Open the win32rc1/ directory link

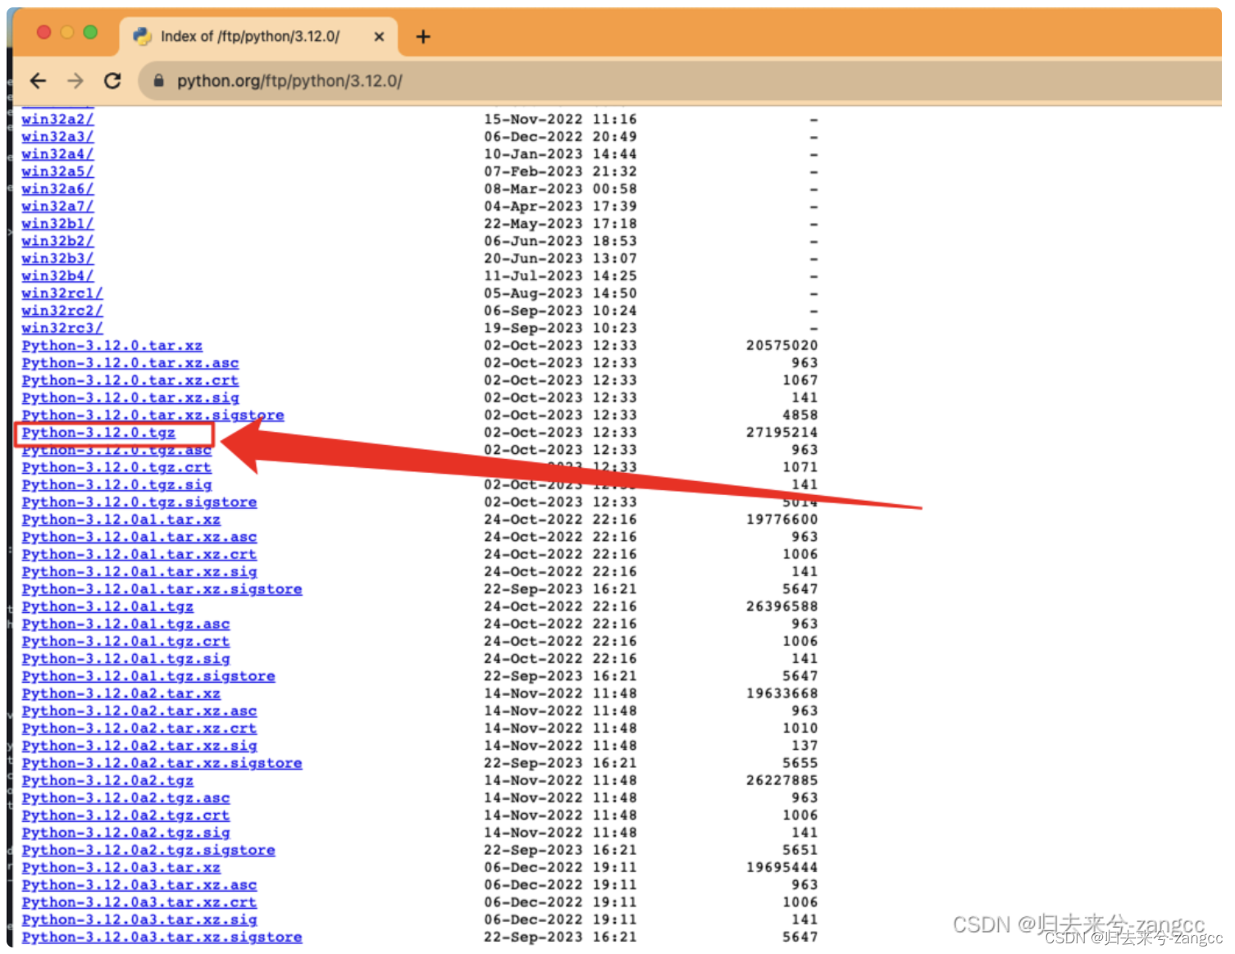[x=62, y=293]
